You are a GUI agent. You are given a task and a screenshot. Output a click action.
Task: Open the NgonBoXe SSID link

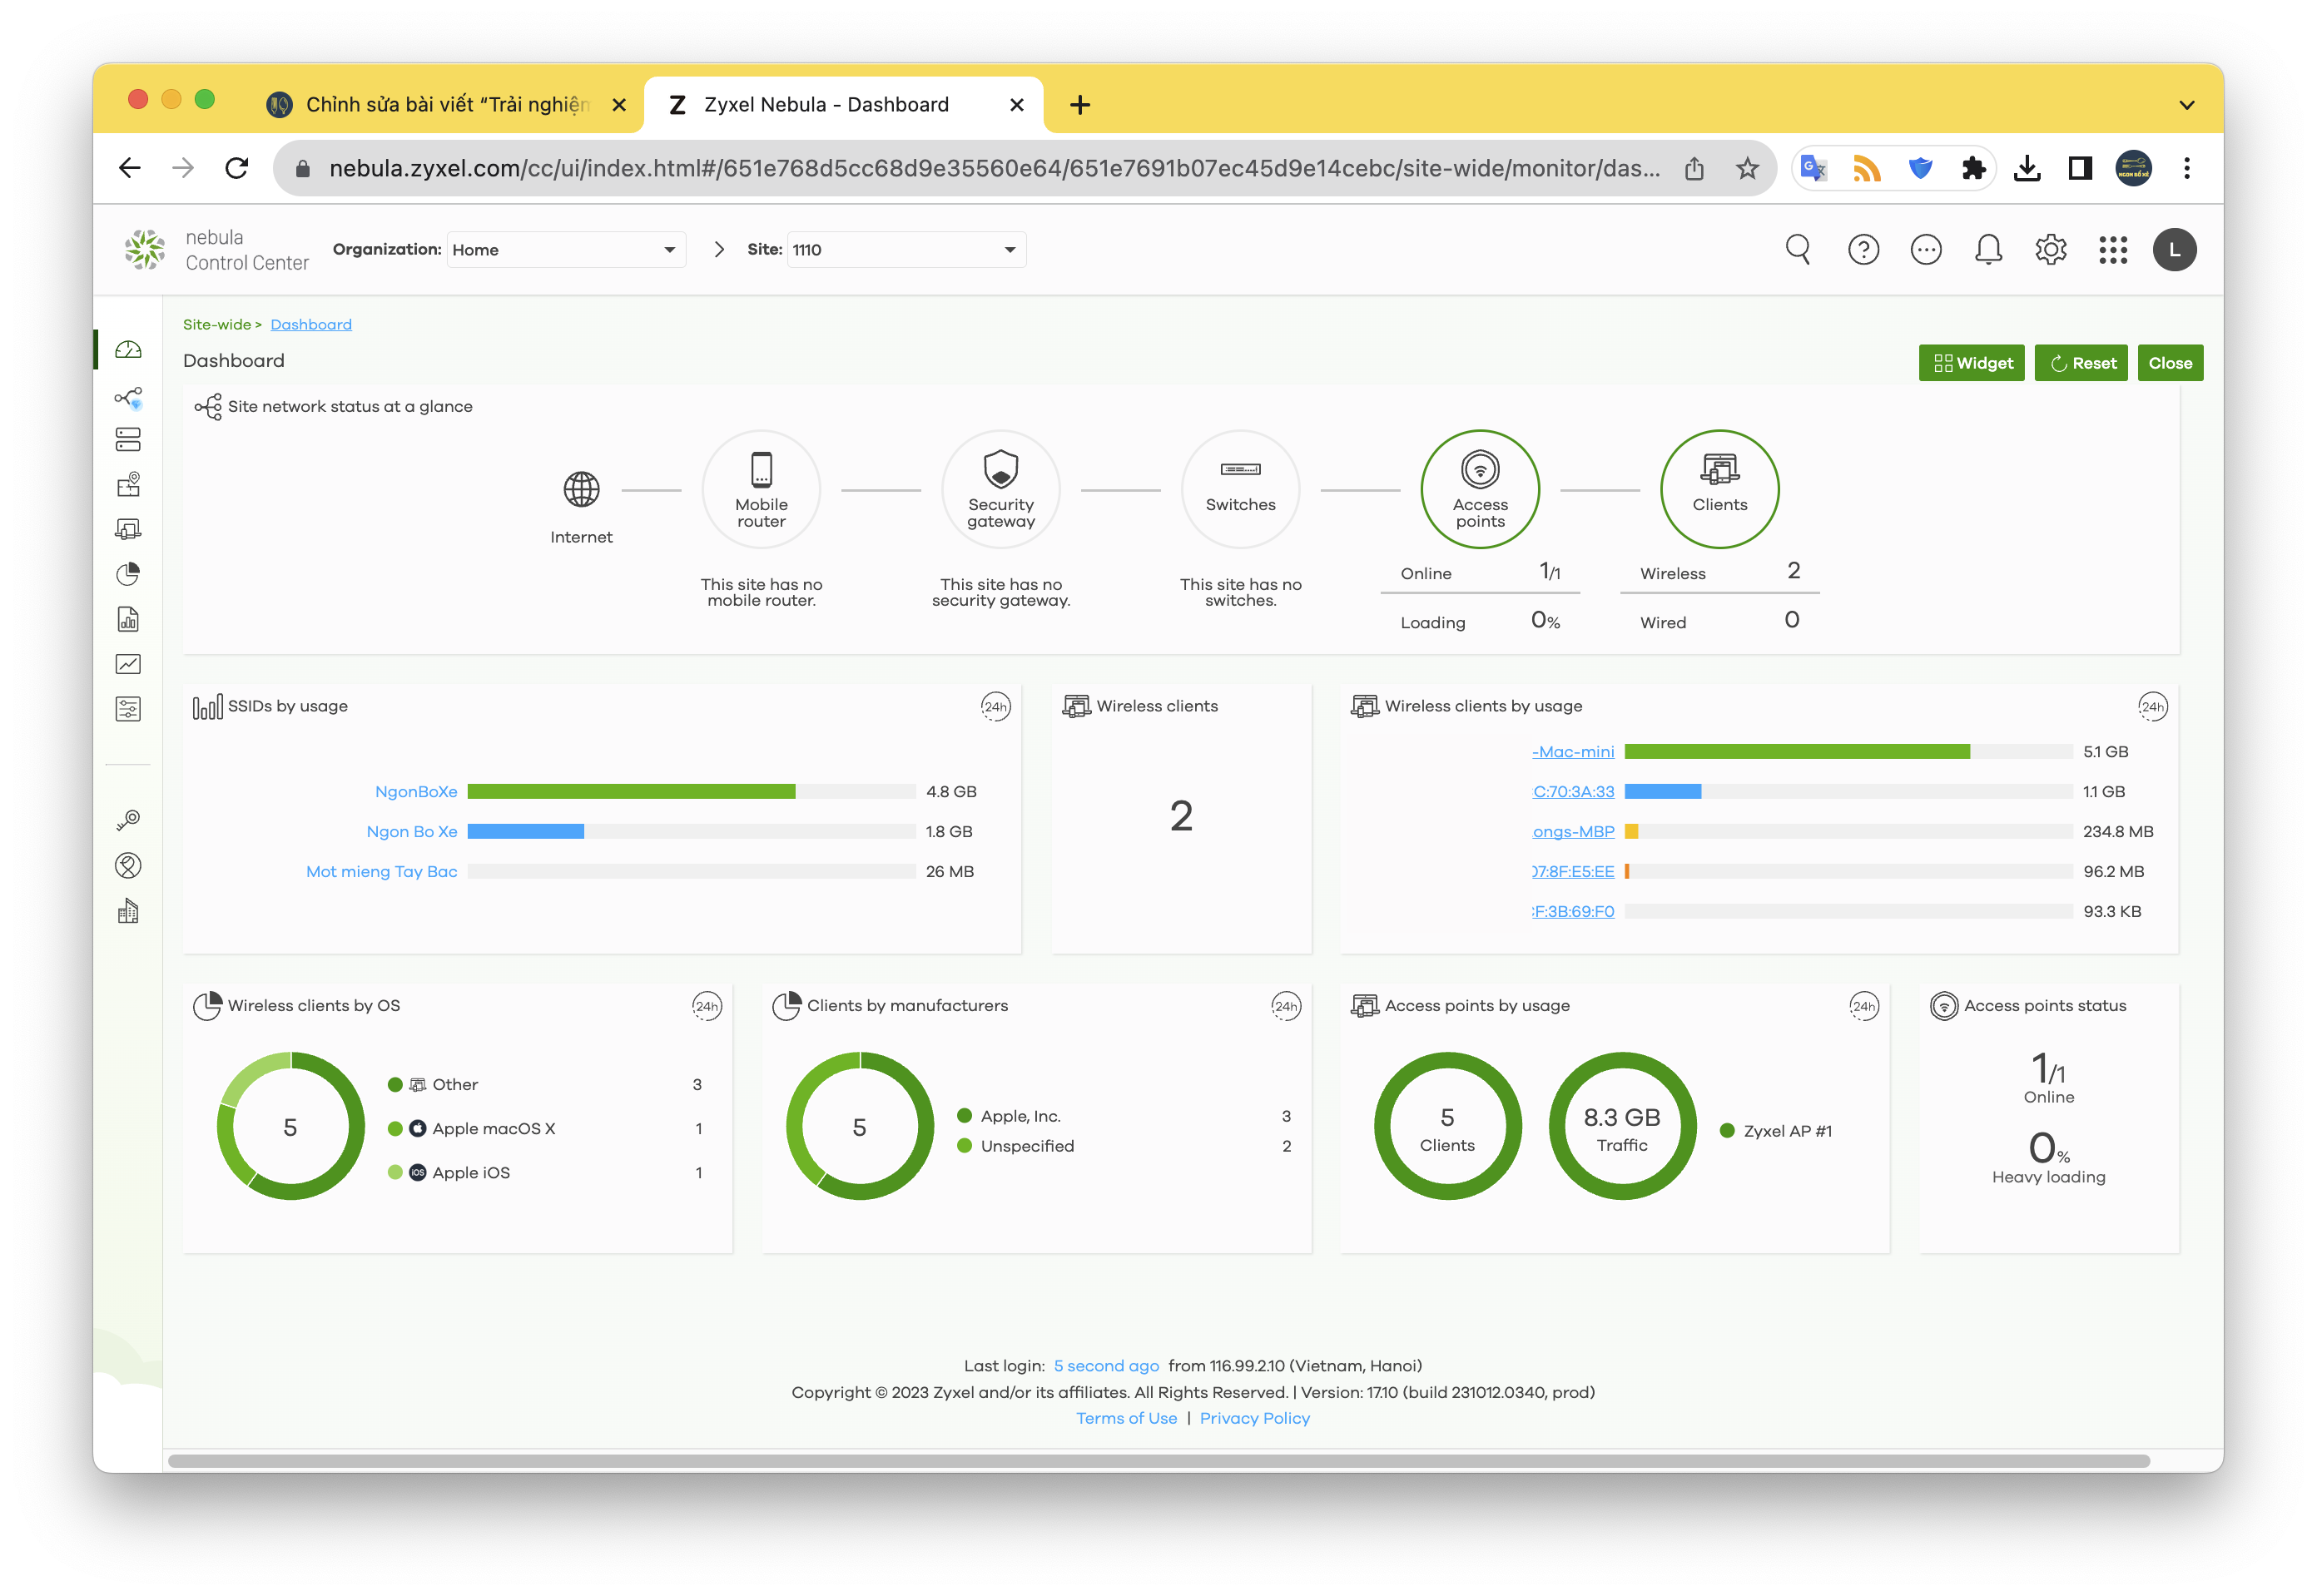[x=416, y=792]
